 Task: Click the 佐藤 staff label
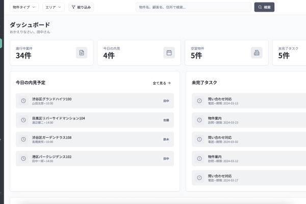[x=166, y=120]
